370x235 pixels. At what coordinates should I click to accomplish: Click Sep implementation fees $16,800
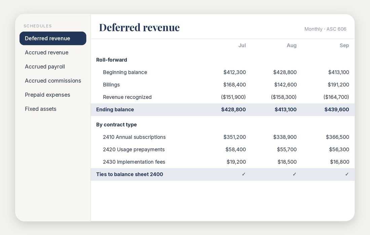tap(340, 162)
